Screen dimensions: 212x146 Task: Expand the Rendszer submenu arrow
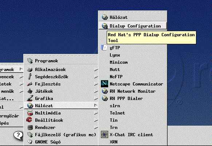(x=96, y=128)
